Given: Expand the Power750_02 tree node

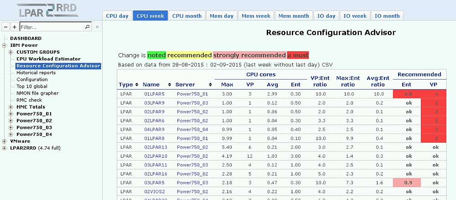Looking at the screenshot, I should [x=11, y=120].
